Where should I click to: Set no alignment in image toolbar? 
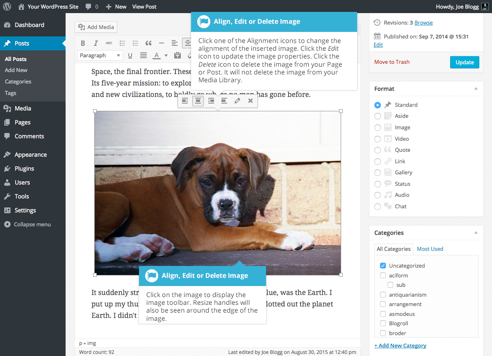pos(224,101)
